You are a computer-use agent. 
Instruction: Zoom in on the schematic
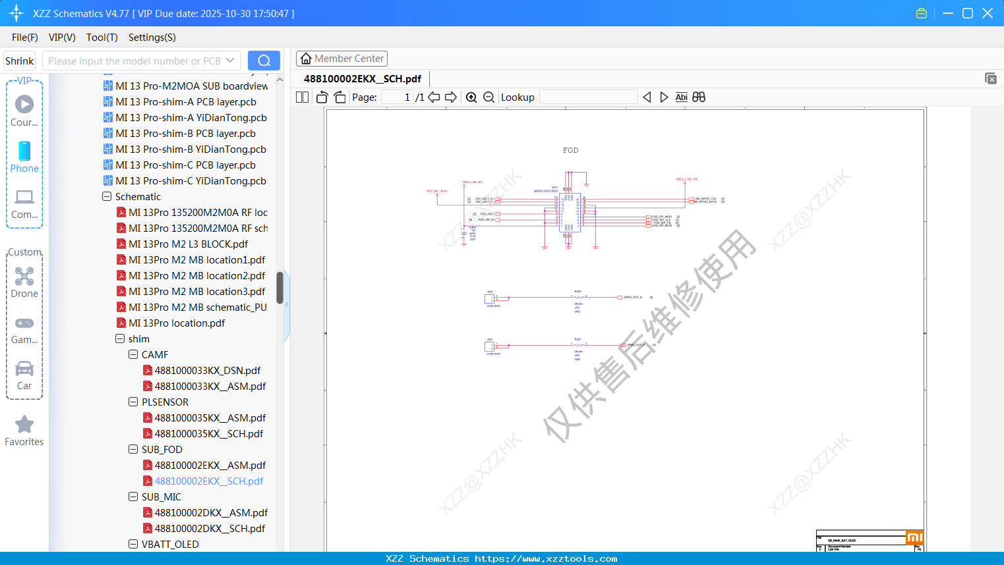[x=471, y=97]
